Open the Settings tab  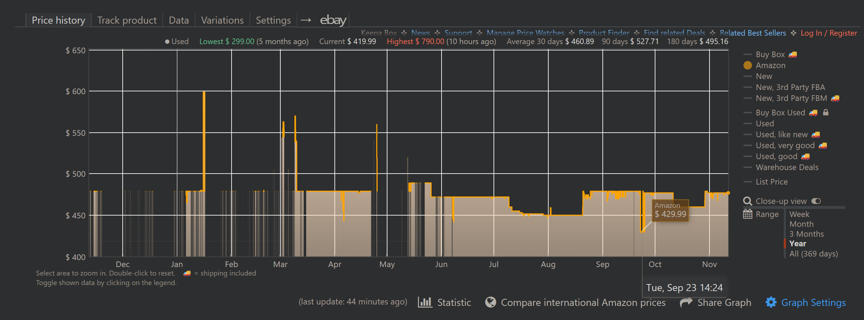coord(273,20)
